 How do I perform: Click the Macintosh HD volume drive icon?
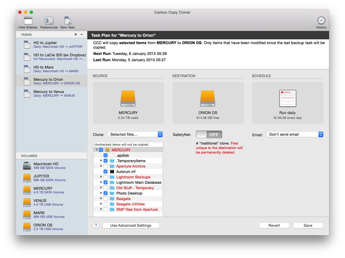point(27,166)
